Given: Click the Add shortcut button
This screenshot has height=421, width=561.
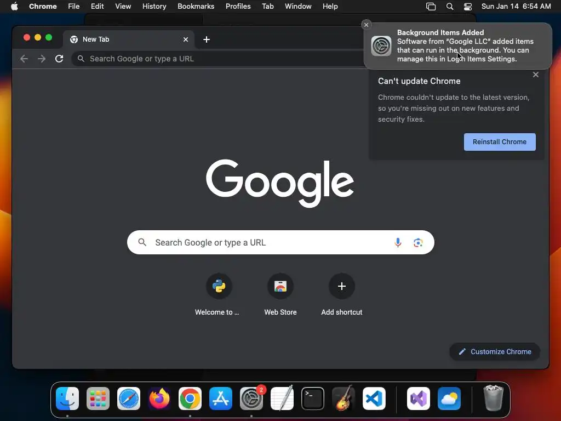Looking at the screenshot, I should [x=342, y=294].
